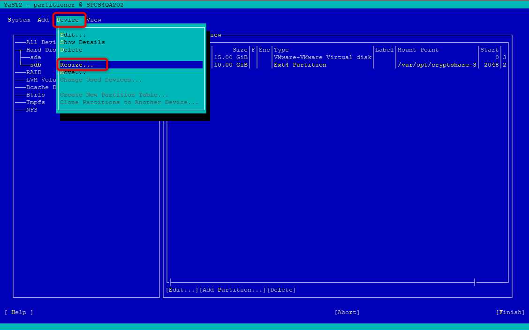
Task: Select Show Details menu entry
Action: 83,42
